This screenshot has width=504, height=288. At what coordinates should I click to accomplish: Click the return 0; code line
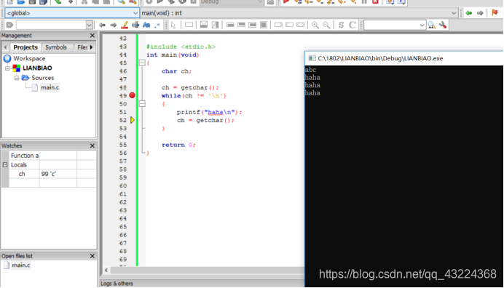(x=178, y=145)
